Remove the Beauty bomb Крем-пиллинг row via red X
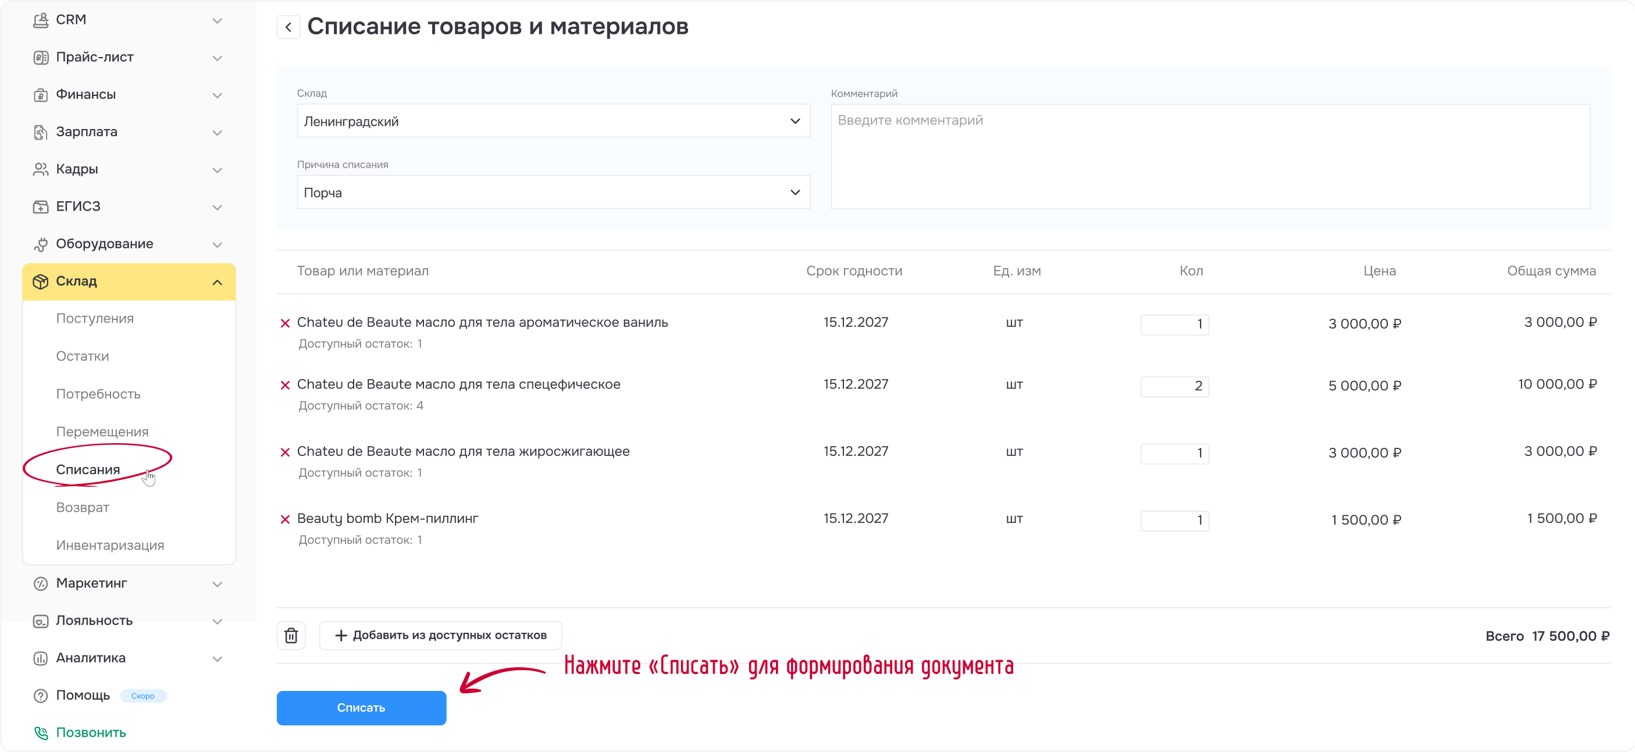This screenshot has height=752, width=1635. click(285, 519)
